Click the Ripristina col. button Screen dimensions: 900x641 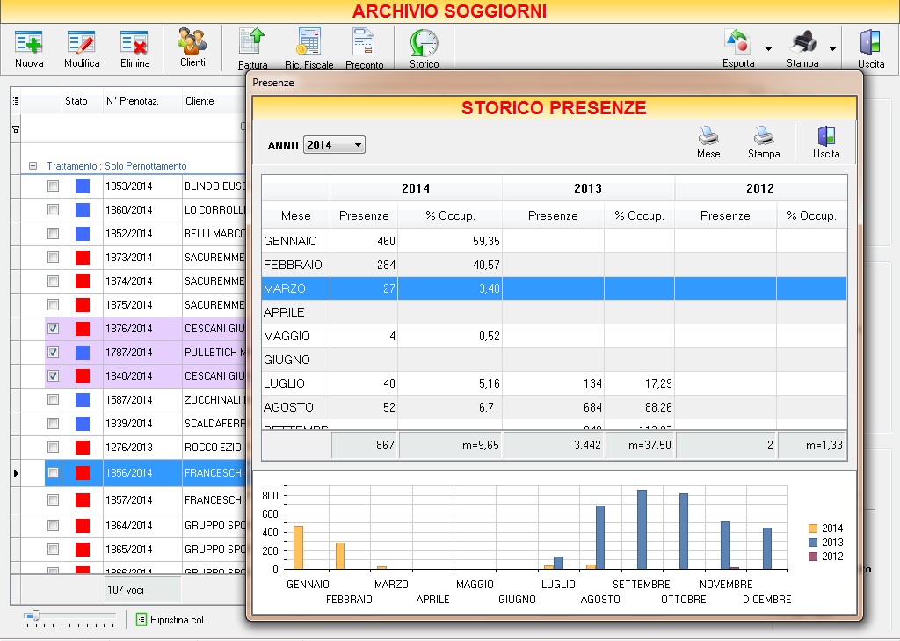coord(171,620)
